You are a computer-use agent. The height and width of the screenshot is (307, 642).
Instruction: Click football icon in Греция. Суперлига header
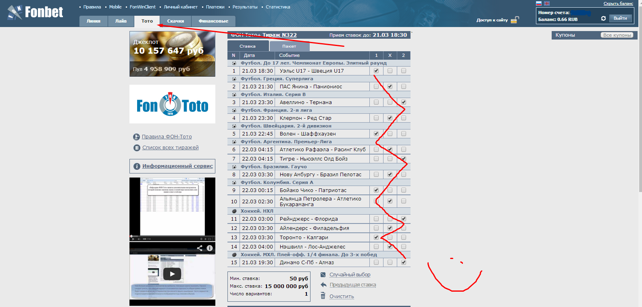(234, 79)
